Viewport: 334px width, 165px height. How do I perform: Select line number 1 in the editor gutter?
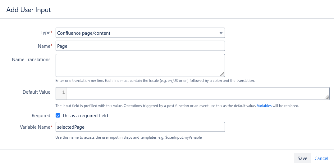tap(63, 92)
